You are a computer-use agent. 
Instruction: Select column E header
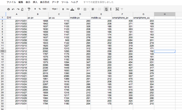coord(101,14)
